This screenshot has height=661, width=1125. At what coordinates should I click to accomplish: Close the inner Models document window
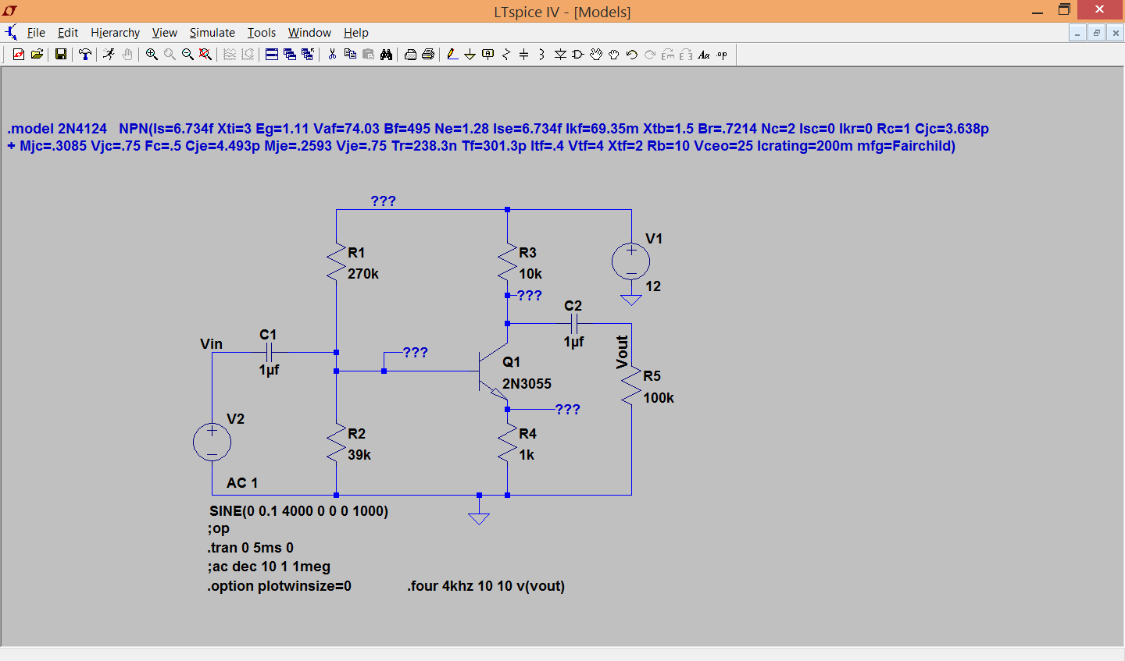1116,33
